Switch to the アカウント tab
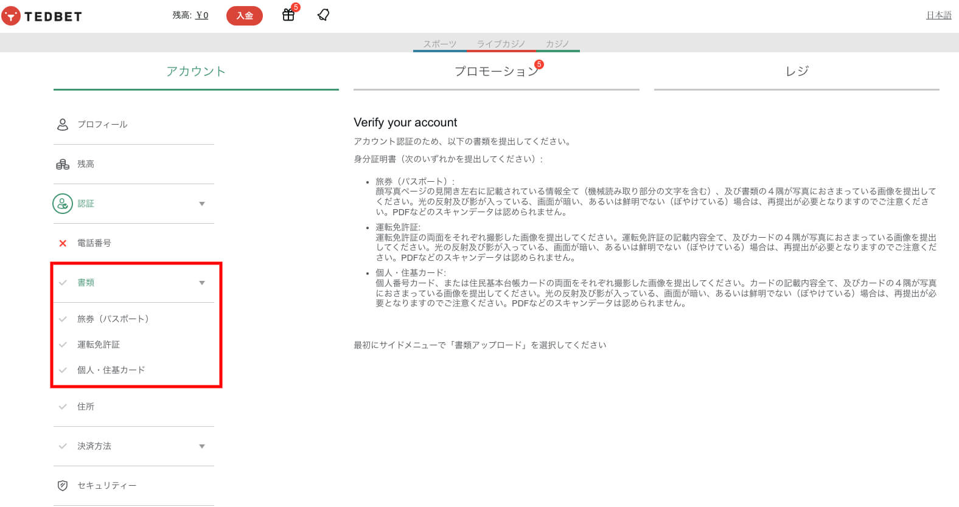The width and height of the screenshot is (959, 507). tap(196, 72)
